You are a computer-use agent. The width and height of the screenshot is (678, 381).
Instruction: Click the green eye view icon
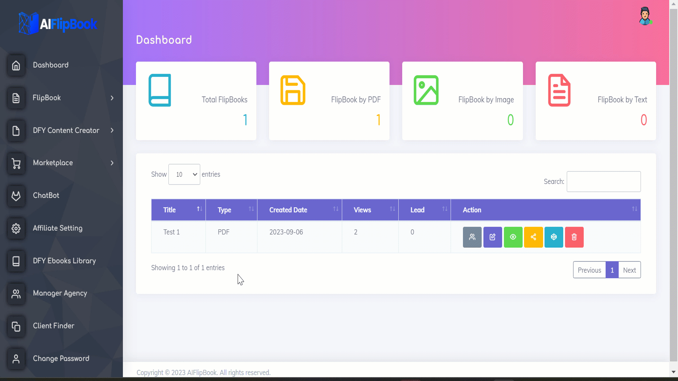pos(513,237)
